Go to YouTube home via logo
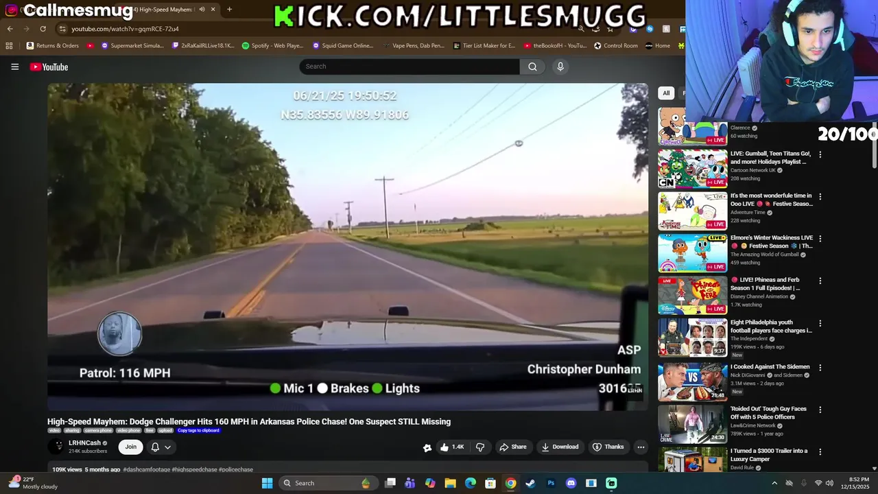 click(x=49, y=67)
